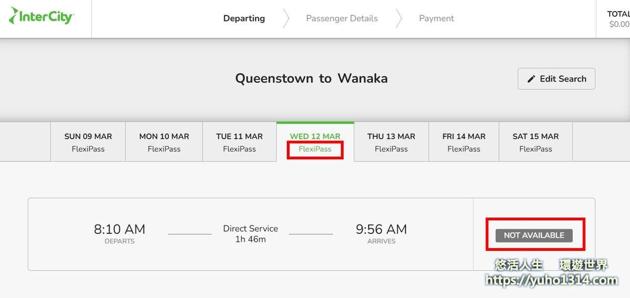Open the Departing step
This screenshot has width=630, height=298.
(x=244, y=18)
